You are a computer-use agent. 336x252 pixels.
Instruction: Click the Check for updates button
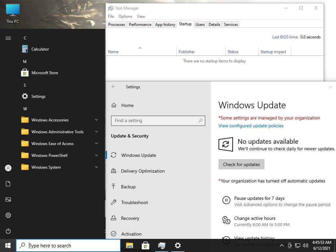[x=241, y=164]
